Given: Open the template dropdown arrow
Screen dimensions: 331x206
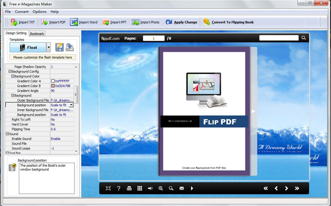Looking at the screenshot, I should (x=48, y=47).
